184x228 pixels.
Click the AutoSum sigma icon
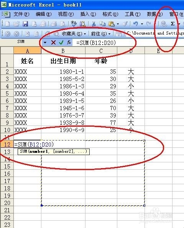tap(172, 24)
